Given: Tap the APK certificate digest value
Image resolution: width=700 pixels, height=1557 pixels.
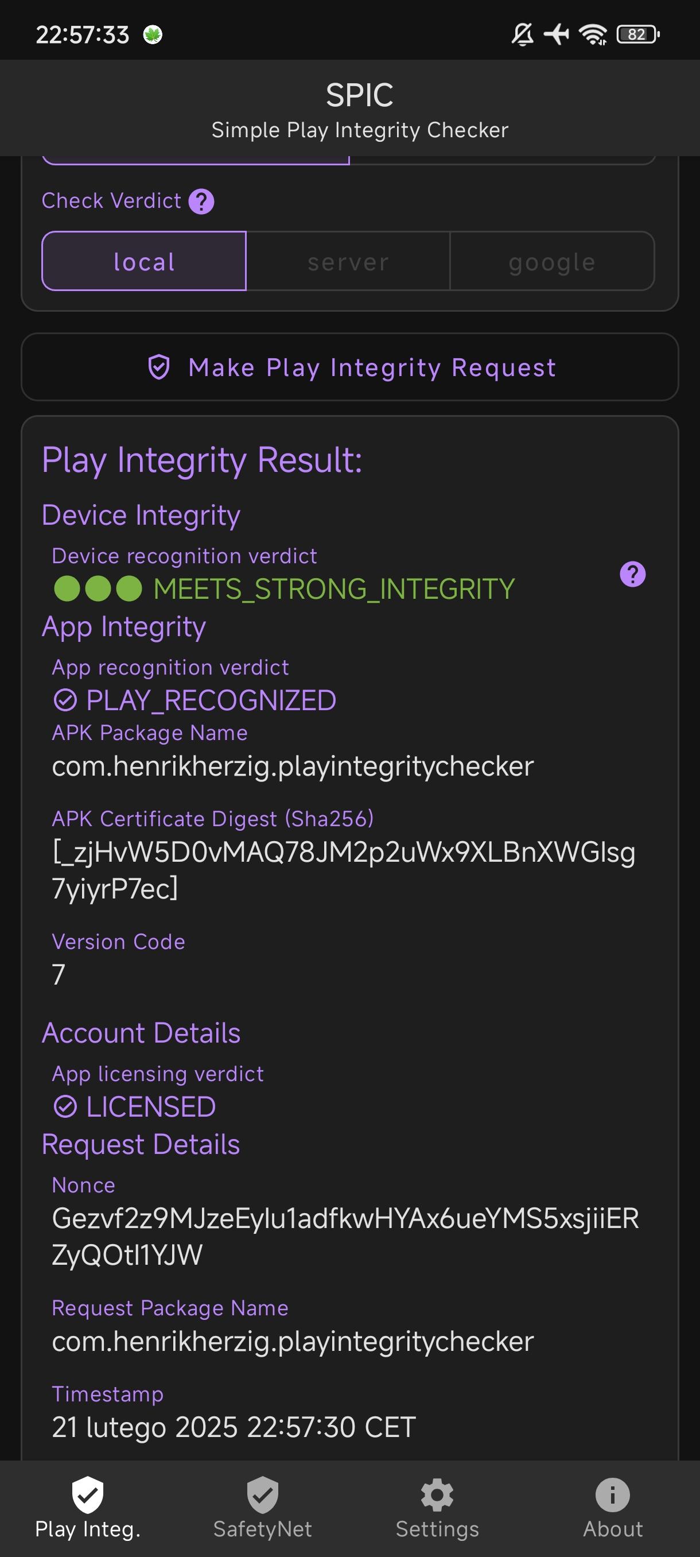Looking at the screenshot, I should [343, 870].
